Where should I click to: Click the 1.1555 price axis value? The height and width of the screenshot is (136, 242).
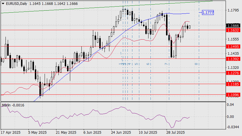233,39
